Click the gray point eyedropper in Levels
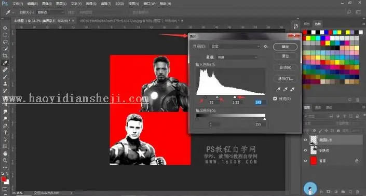This screenshot has height=196, width=366. tap(285, 89)
